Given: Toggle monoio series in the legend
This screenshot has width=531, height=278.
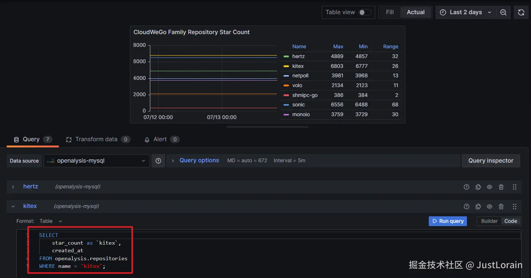Looking at the screenshot, I should (x=301, y=115).
